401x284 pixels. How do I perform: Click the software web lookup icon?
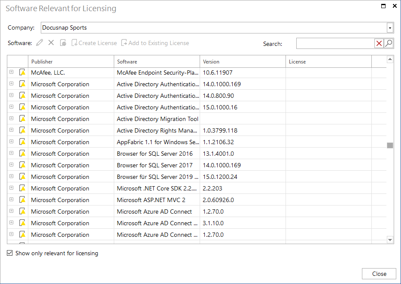pyautogui.click(x=63, y=43)
